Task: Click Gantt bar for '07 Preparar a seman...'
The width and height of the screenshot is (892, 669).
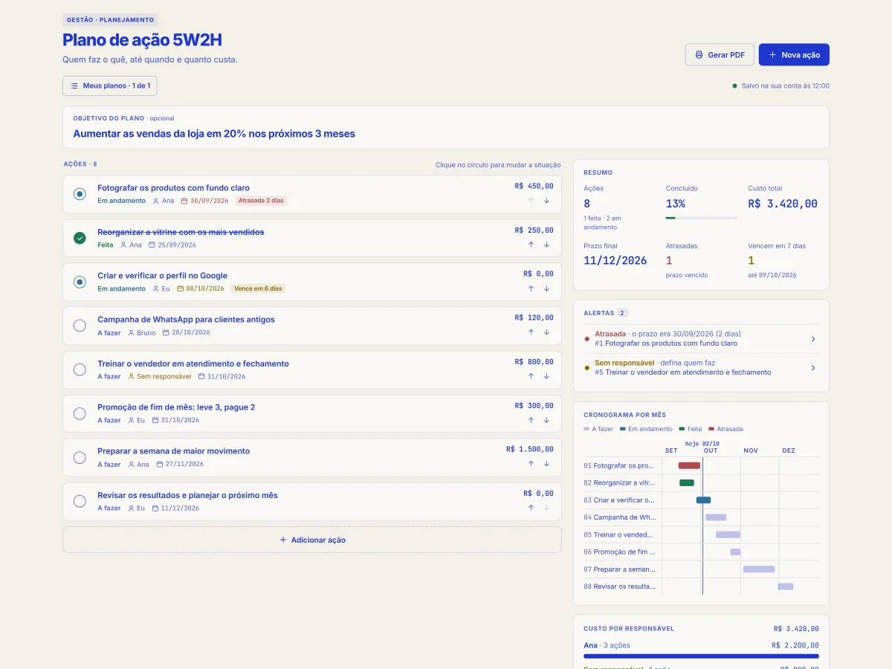Action: tap(759, 569)
